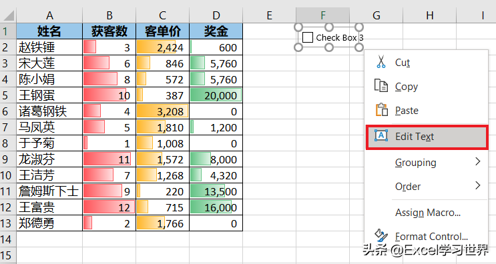Image resolution: width=496 pixels, height=264 pixels.
Task: Click the Paste clipboard icon
Action: [x=381, y=109]
